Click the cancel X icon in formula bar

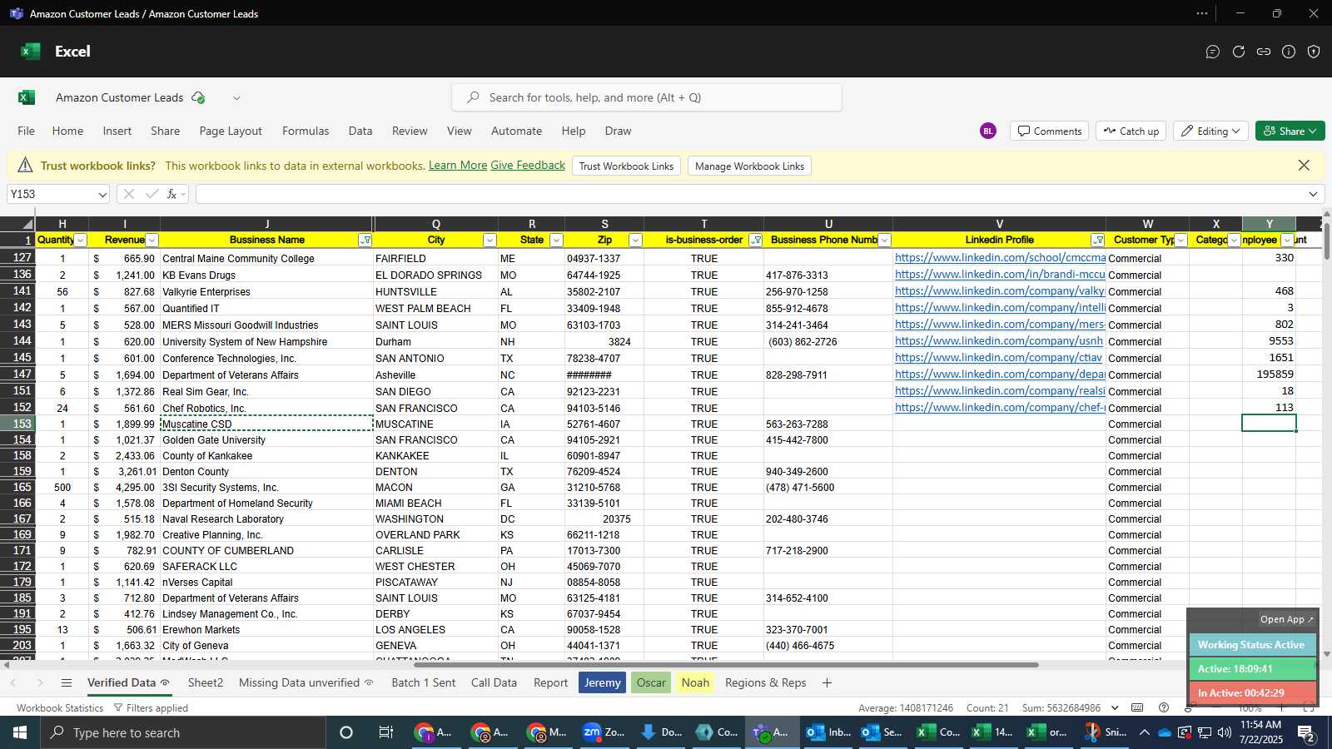coord(128,194)
